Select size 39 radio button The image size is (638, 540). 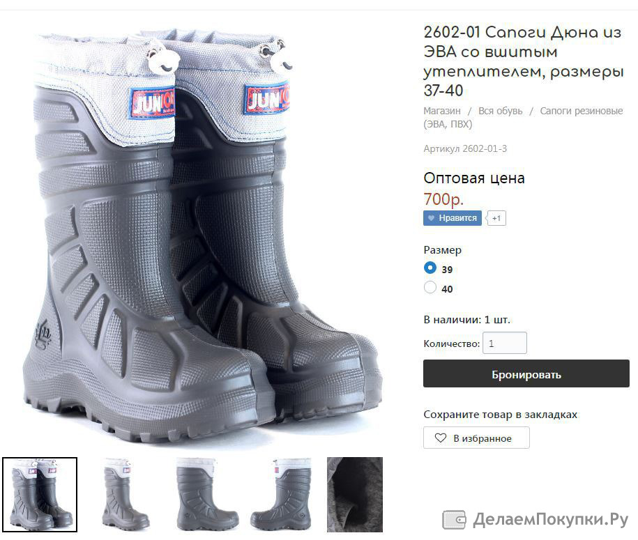[430, 268]
